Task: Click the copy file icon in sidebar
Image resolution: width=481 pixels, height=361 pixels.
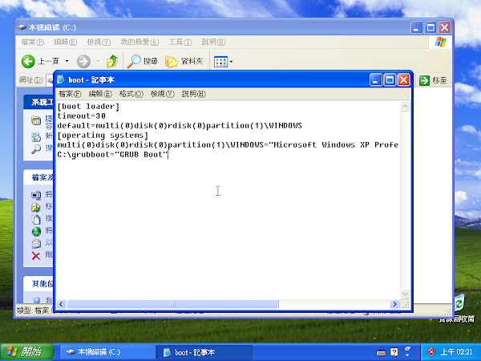Action: point(36,220)
